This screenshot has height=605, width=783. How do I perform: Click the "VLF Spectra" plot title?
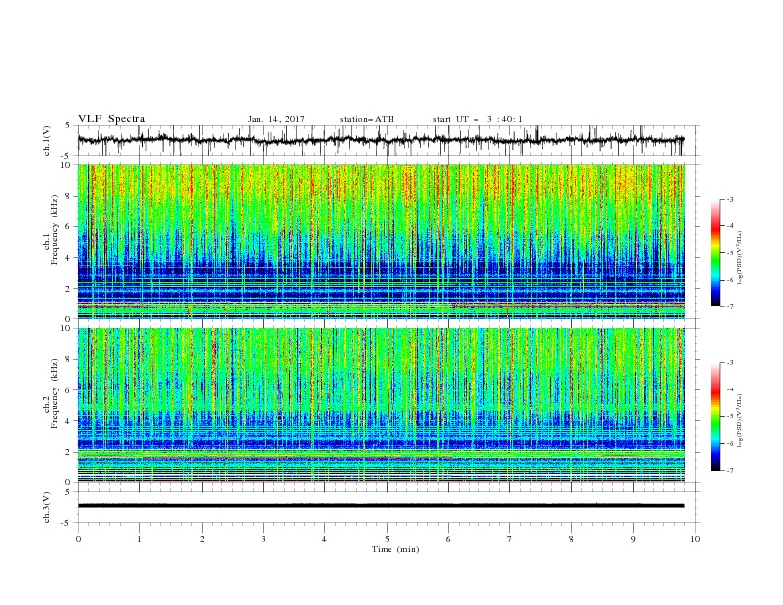pyautogui.click(x=112, y=119)
